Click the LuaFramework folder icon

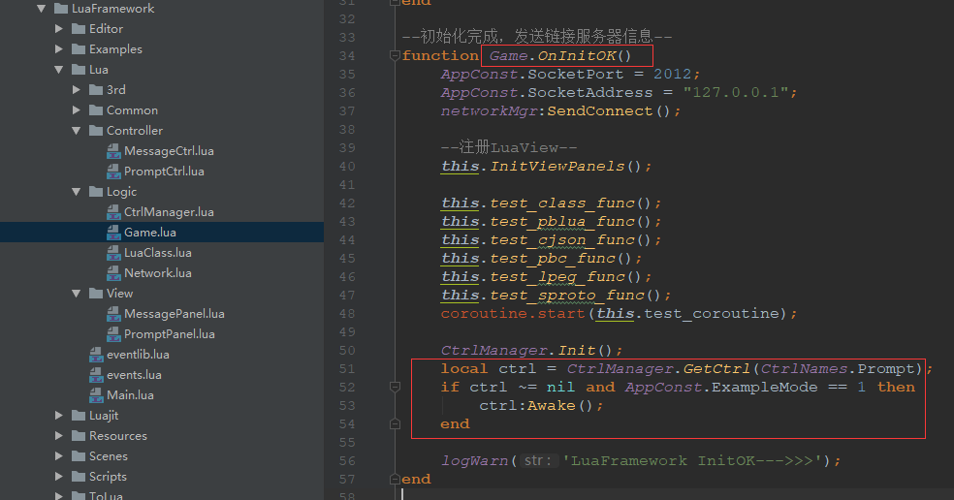click(x=61, y=9)
